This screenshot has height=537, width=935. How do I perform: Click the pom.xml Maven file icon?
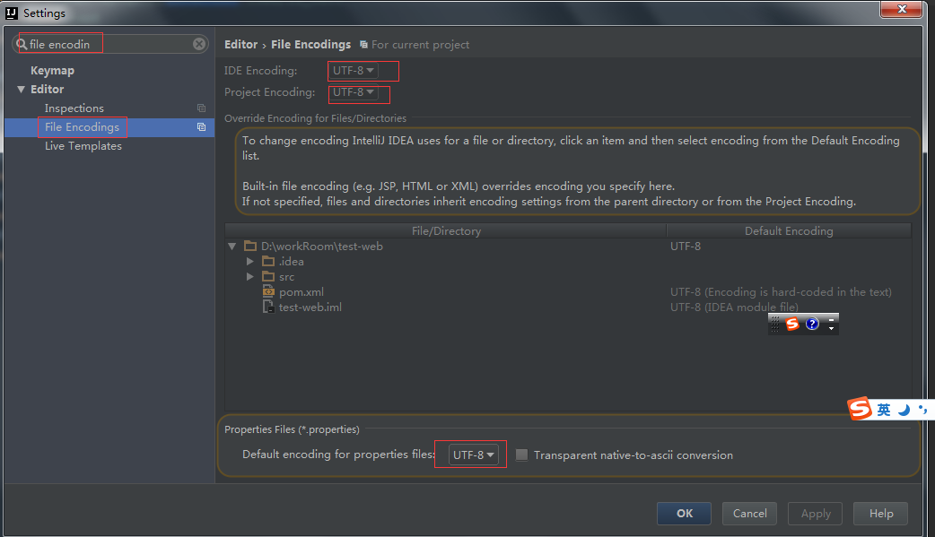268,292
